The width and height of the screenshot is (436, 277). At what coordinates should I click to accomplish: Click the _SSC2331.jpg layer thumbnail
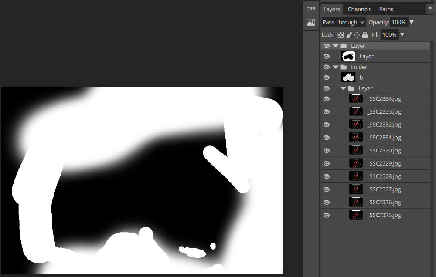(x=356, y=137)
